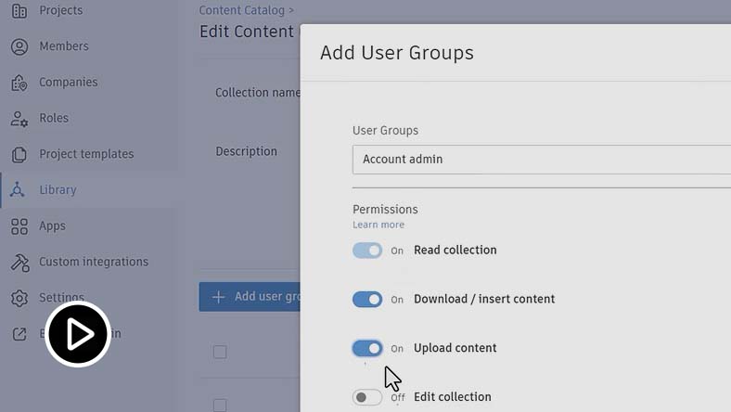
Task: Toggle the Read collection switch
Action: [x=367, y=251]
